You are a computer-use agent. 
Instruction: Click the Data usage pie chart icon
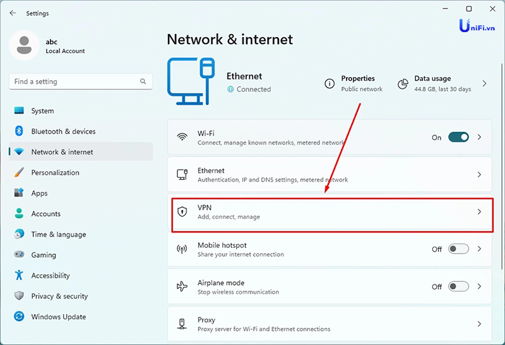pos(403,84)
